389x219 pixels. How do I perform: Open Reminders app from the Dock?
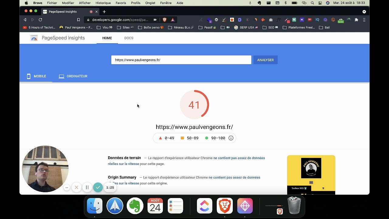click(x=175, y=206)
